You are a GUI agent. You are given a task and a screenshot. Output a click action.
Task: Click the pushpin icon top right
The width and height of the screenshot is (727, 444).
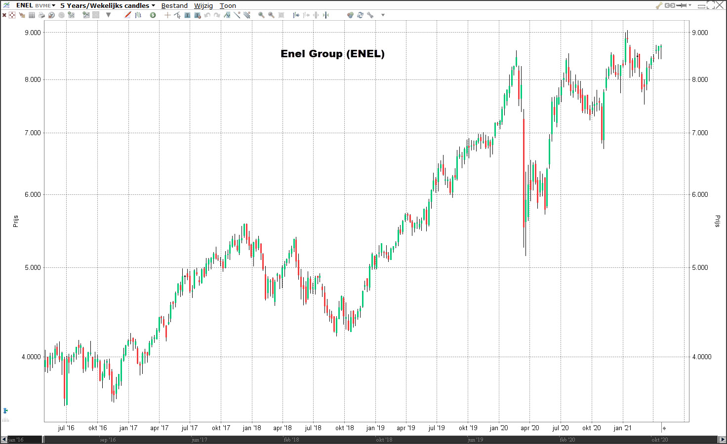(682, 5)
